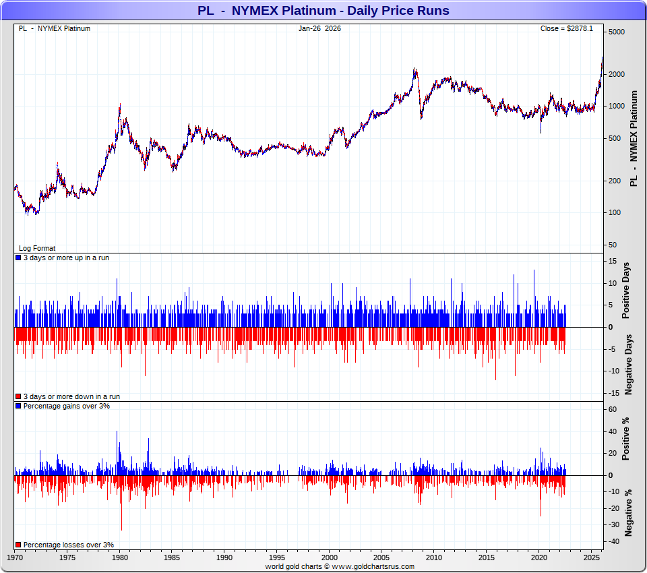
Task: Click the blue legend square for '3 days or more up in a run'
Action: [18, 258]
